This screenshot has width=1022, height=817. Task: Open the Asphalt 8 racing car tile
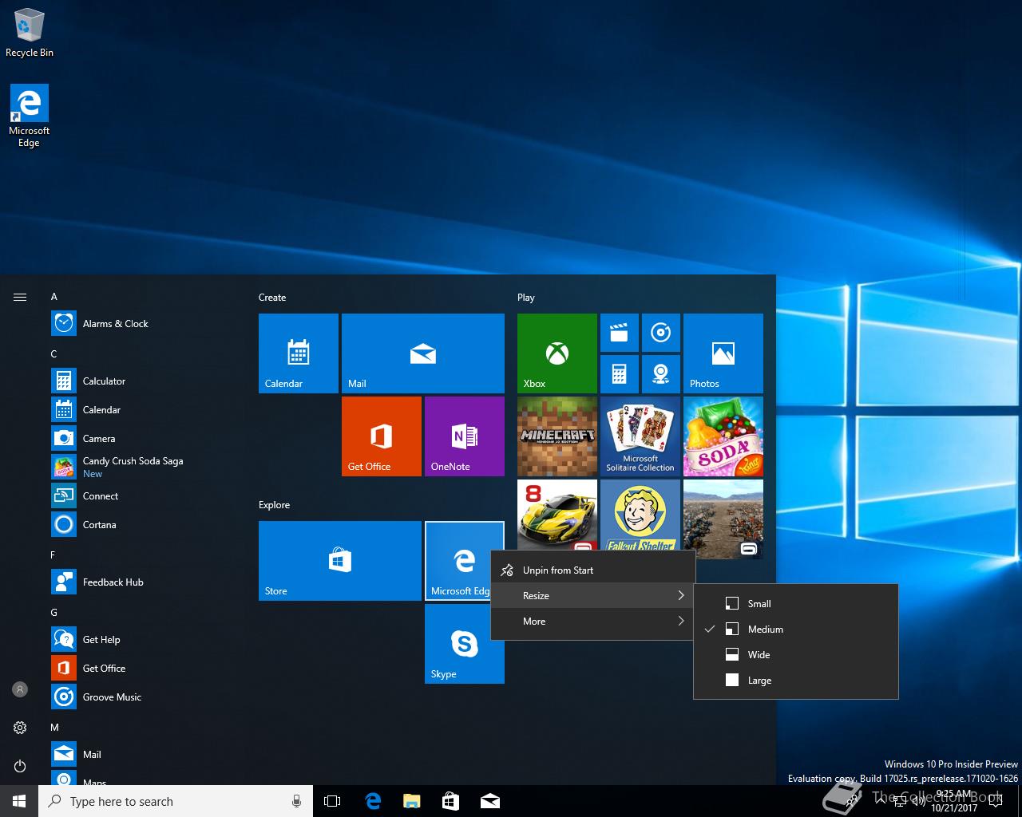557,515
